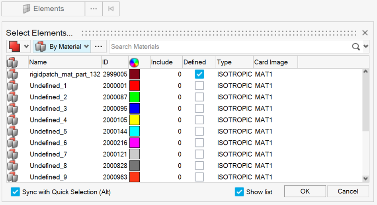Click the material icon beside Undefined_3

coord(13,108)
